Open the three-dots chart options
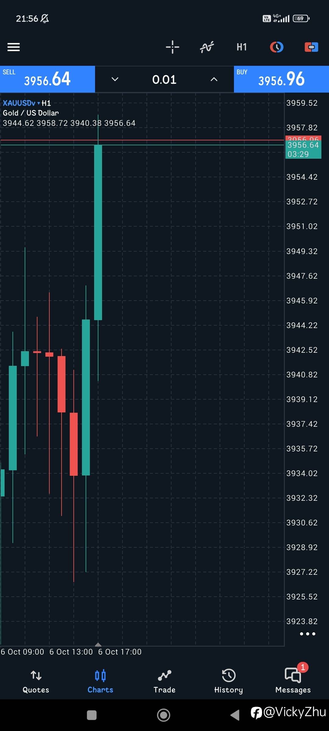 [x=307, y=634]
